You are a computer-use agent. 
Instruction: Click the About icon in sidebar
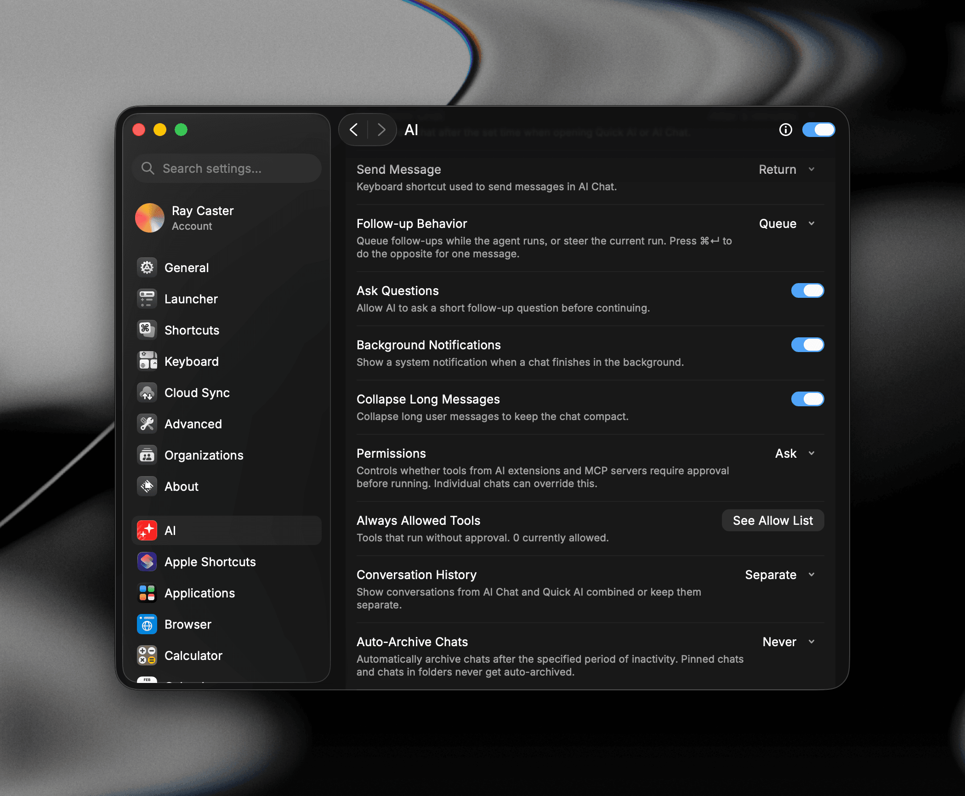coord(147,486)
